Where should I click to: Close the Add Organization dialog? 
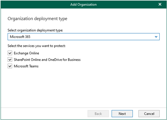click(160, 4)
